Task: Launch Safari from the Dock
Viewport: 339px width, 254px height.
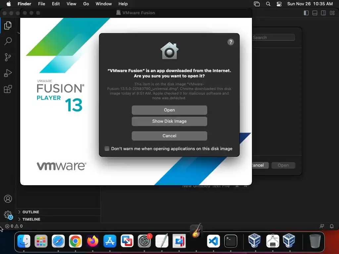Action: pos(58,241)
